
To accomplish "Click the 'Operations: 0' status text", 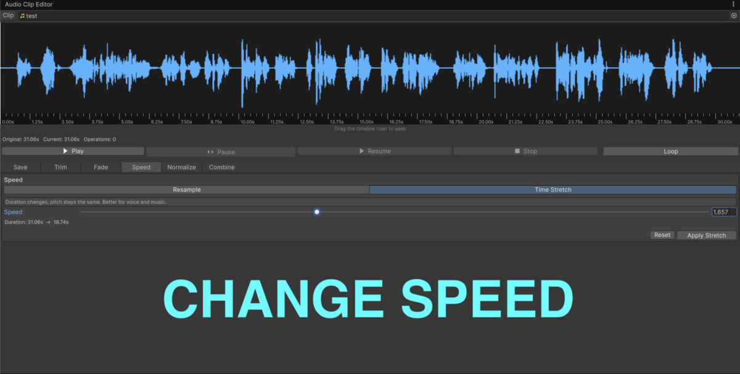I will click(100, 139).
